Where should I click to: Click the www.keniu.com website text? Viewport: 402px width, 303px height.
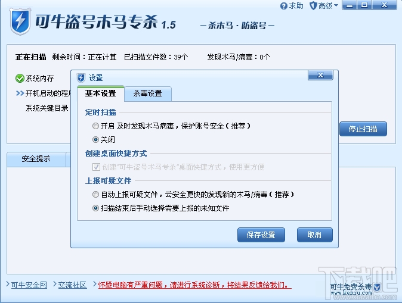[351, 293]
